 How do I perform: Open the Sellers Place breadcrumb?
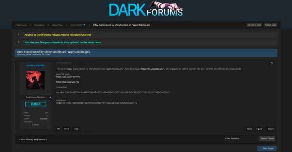pyautogui.click(x=57, y=25)
